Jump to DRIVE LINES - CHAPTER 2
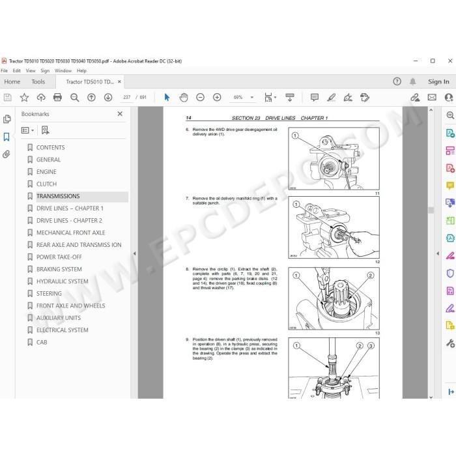 click(x=69, y=221)
